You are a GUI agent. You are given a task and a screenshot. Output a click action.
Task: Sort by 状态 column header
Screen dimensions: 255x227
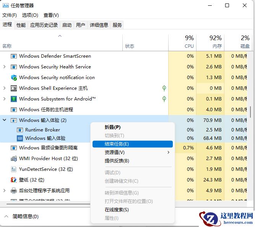145,42
